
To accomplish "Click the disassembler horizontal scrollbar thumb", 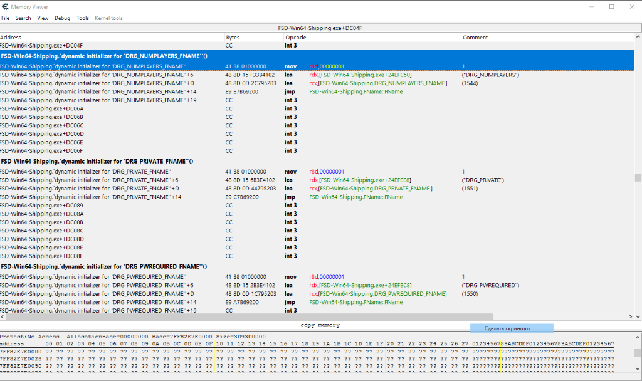I will tap(251, 317).
